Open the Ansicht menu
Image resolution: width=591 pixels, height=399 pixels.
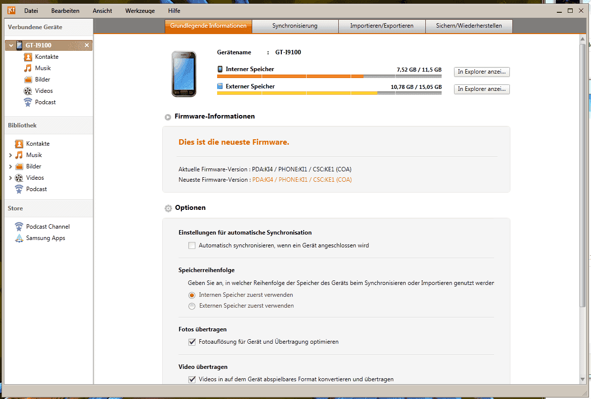click(x=102, y=10)
